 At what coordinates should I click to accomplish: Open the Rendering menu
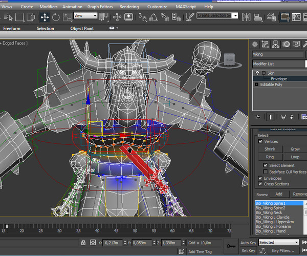pyautogui.click(x=129, y=7)
